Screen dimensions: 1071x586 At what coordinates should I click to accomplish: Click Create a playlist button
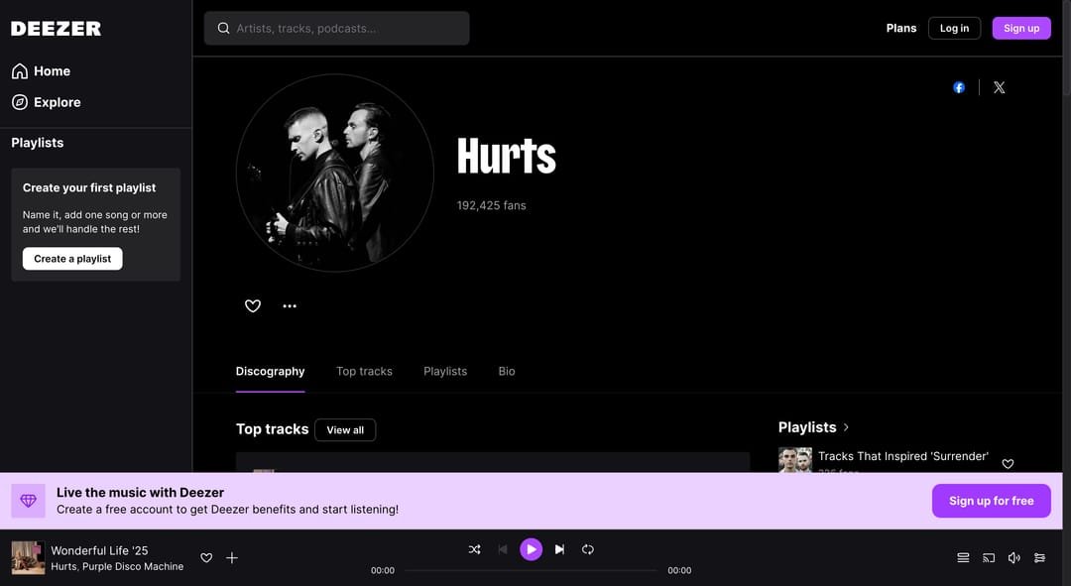click(72, 259)
